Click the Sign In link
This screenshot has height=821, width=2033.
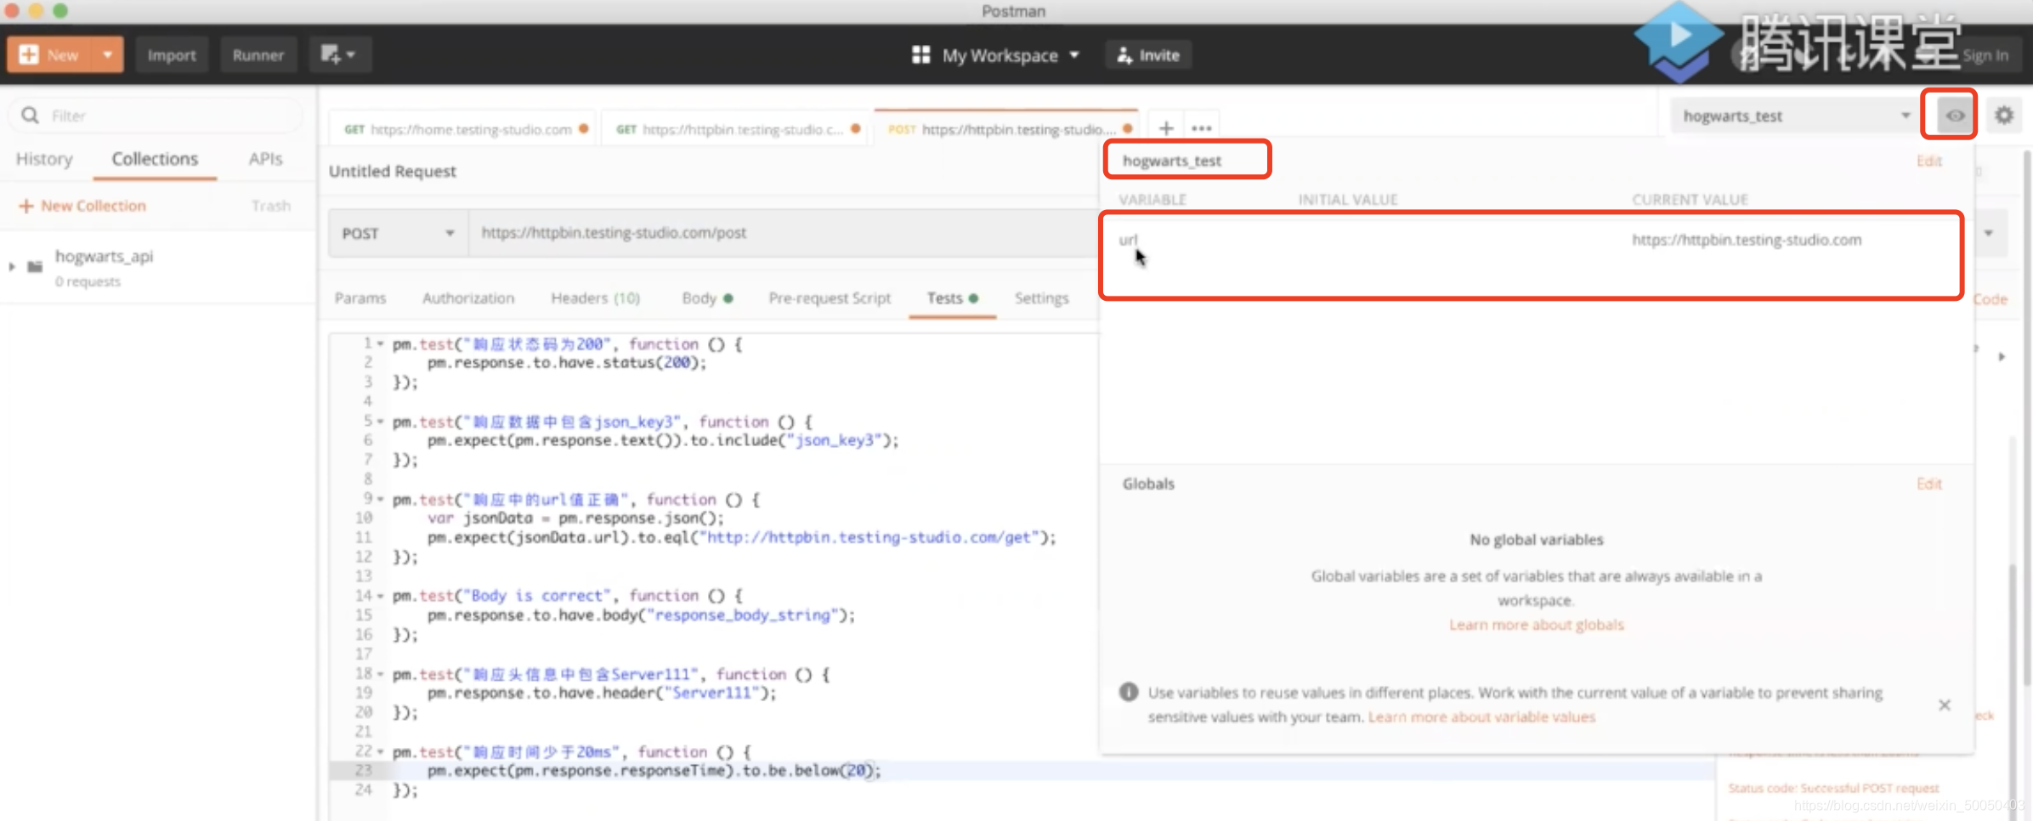pos(1985,55)
